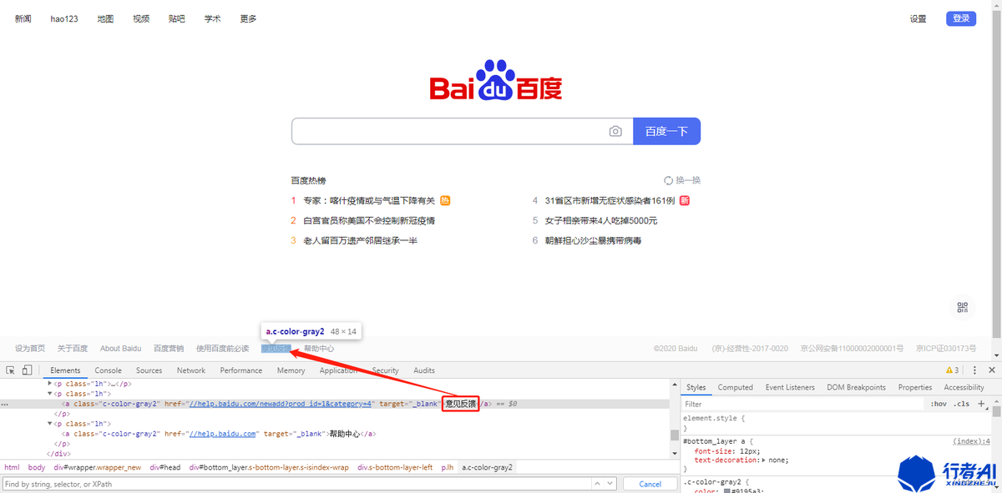This screenshot has width=1002, height=493.
Task: Open the Network tab
Action: [x=190, y=370]
